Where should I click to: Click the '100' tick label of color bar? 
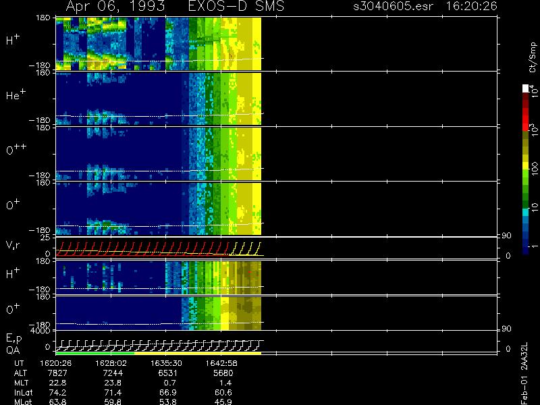tap(533, 168)
